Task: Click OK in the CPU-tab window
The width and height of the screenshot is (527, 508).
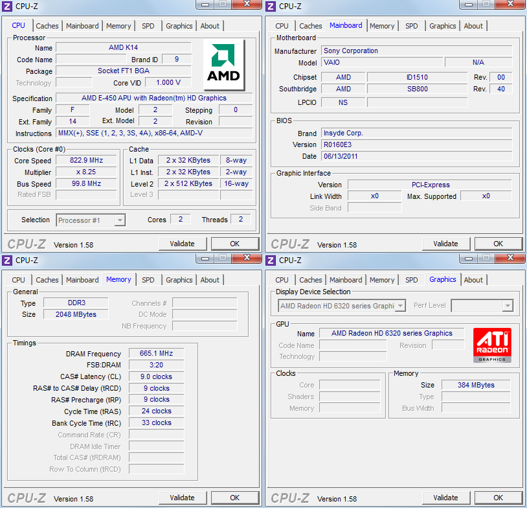Action: click(235, 244)
